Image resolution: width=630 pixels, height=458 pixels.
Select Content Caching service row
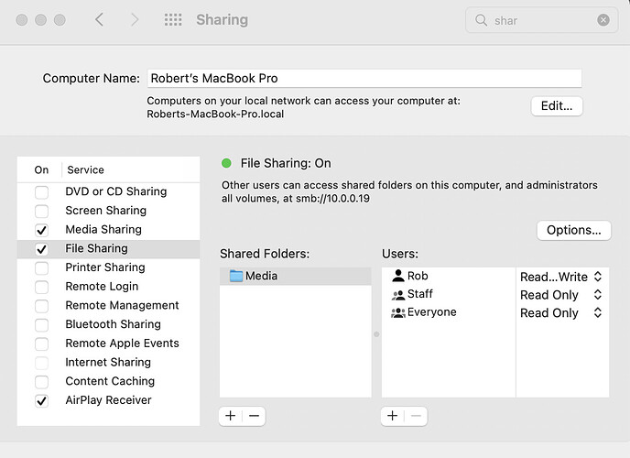point(108,381)
